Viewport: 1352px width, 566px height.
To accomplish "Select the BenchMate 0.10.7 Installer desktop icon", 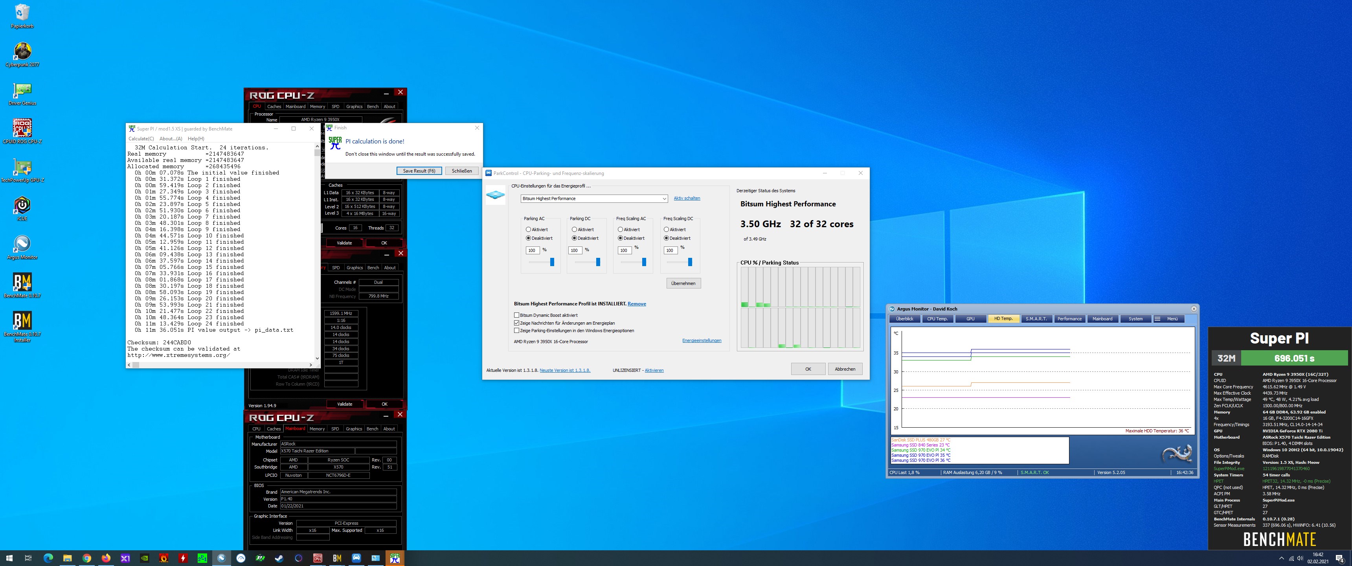I will click(x=22, y=326).
